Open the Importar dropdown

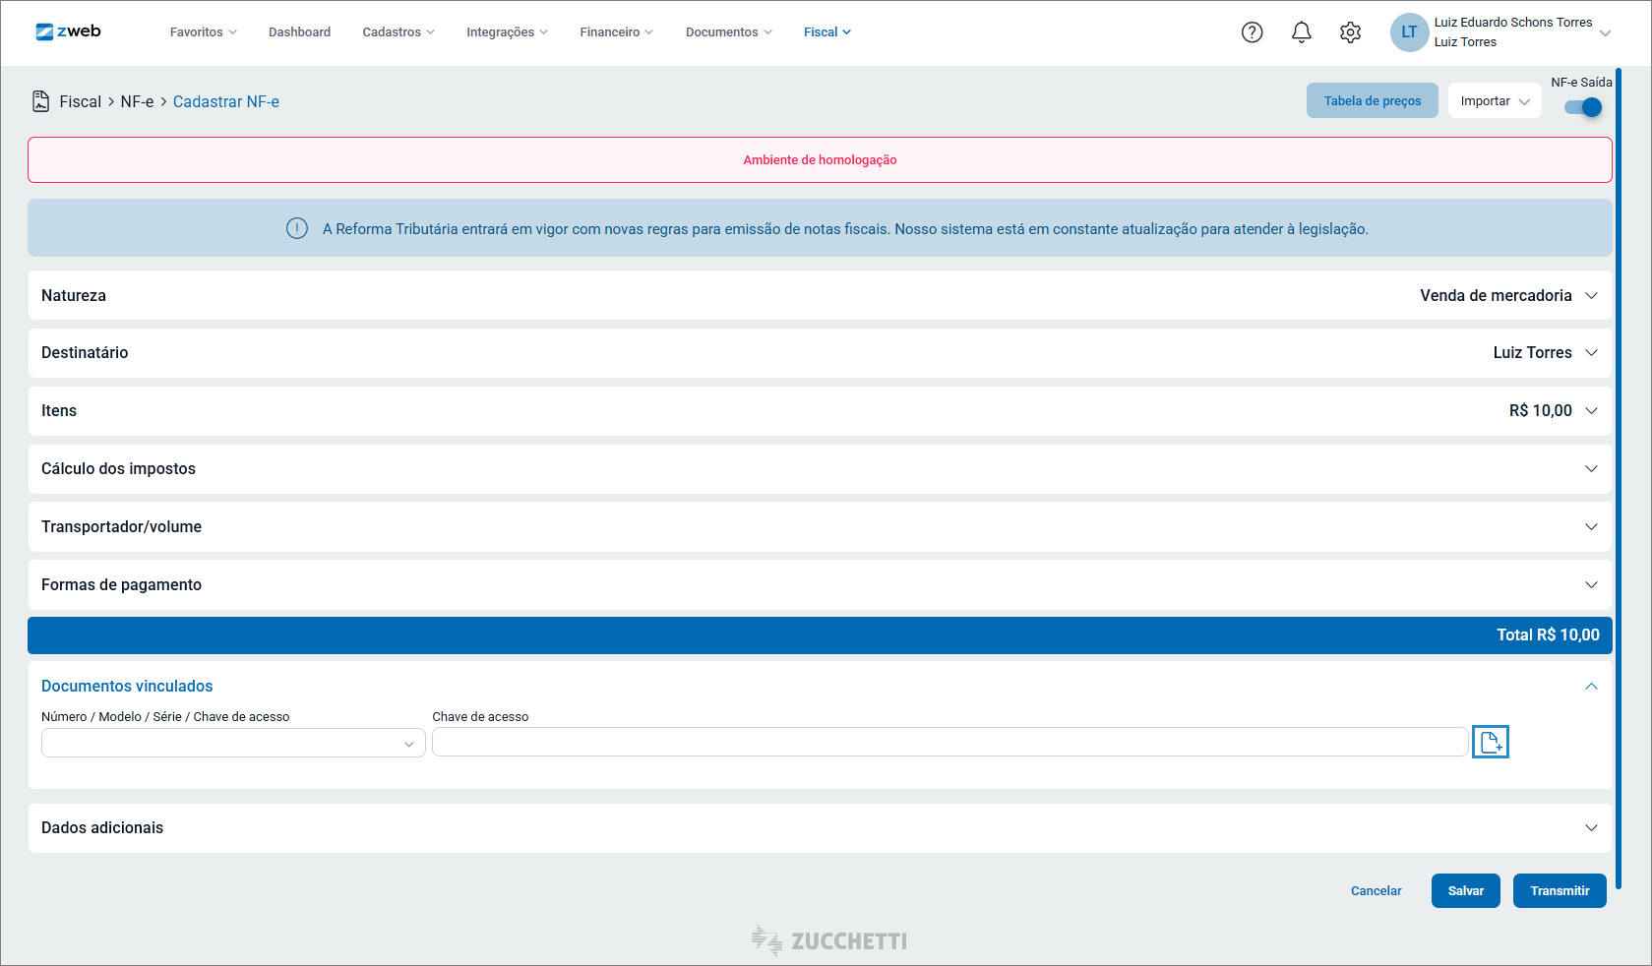1495,100
